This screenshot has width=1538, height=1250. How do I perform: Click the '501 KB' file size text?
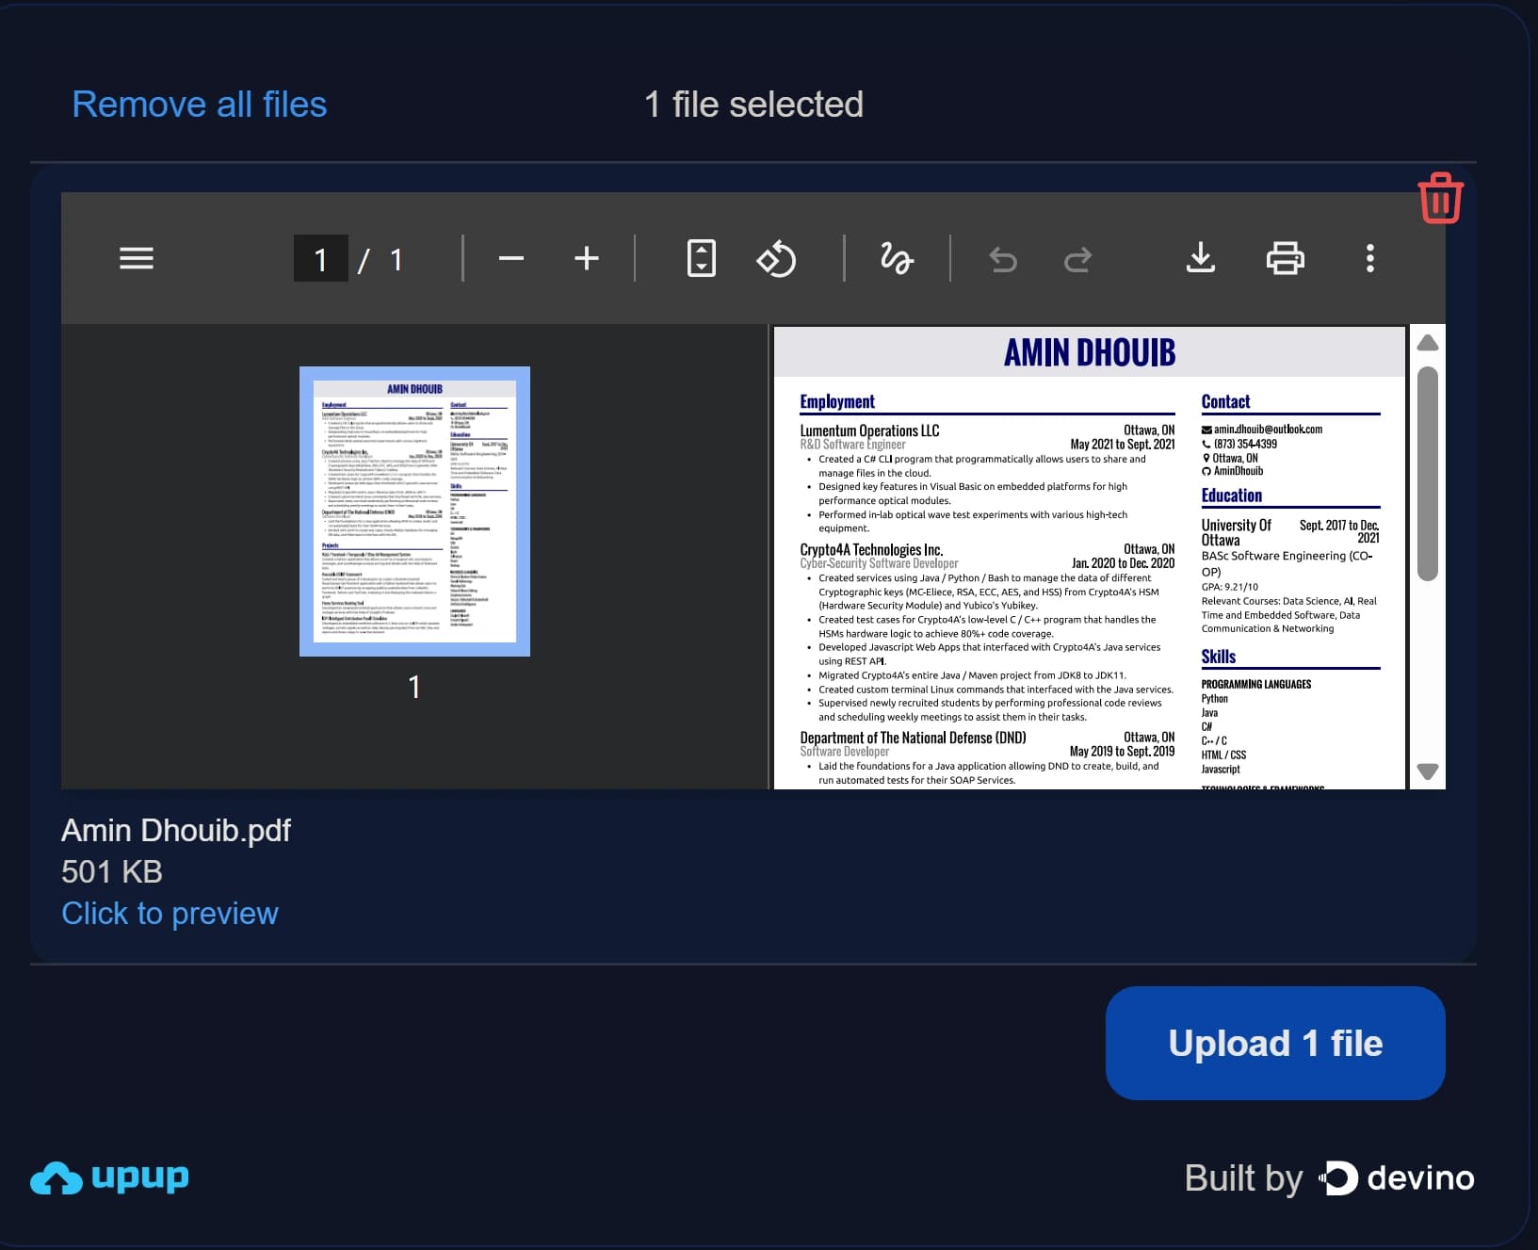click(112, 871)
